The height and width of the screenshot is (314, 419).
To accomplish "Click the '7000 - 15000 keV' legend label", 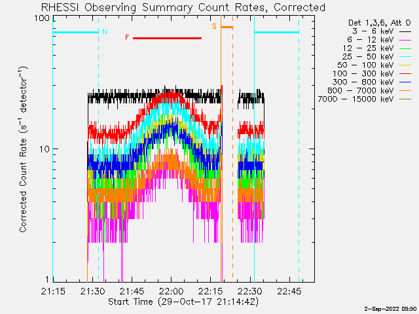I will (355, 99).
